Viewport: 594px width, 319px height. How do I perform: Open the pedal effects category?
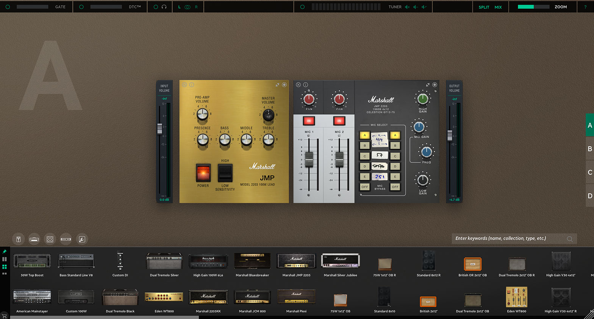coord(18,239)
